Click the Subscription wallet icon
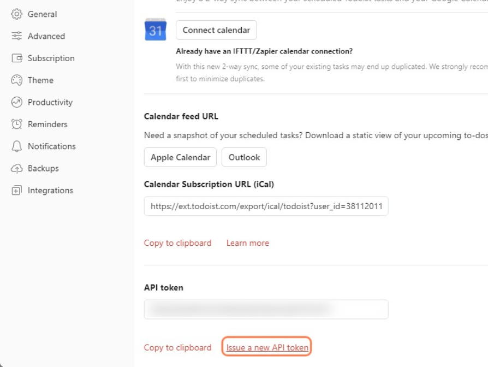The width and height of the screenshot is (488, 367). click(17, 58)
